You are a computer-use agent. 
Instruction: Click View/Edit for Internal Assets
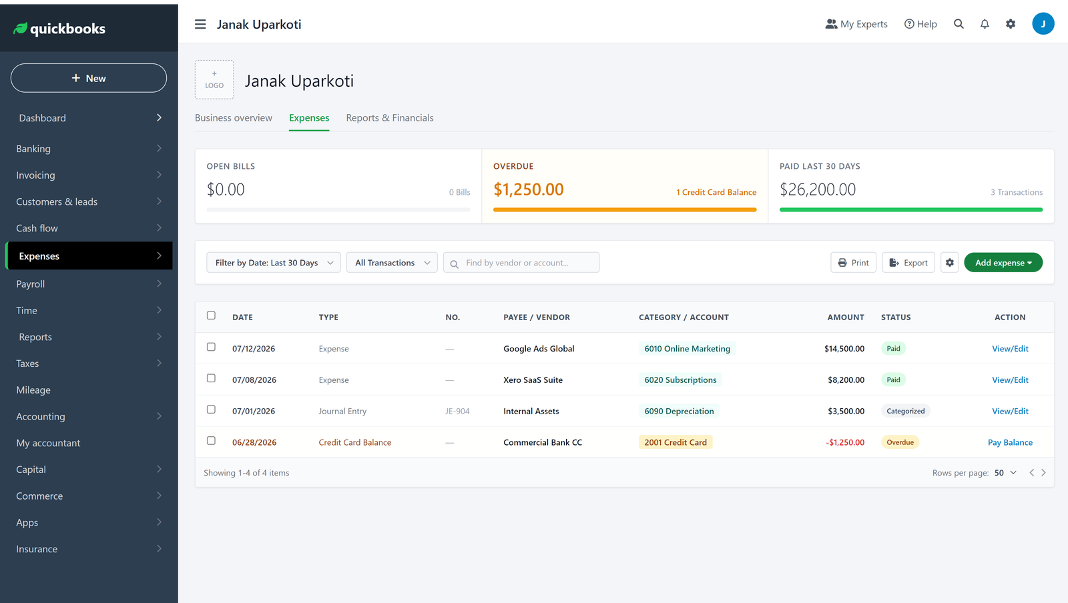(x=1010, y=412)
